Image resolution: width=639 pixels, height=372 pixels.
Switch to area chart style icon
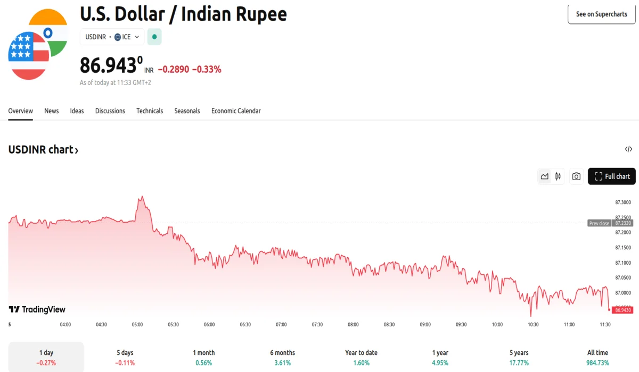click(544, 176)
